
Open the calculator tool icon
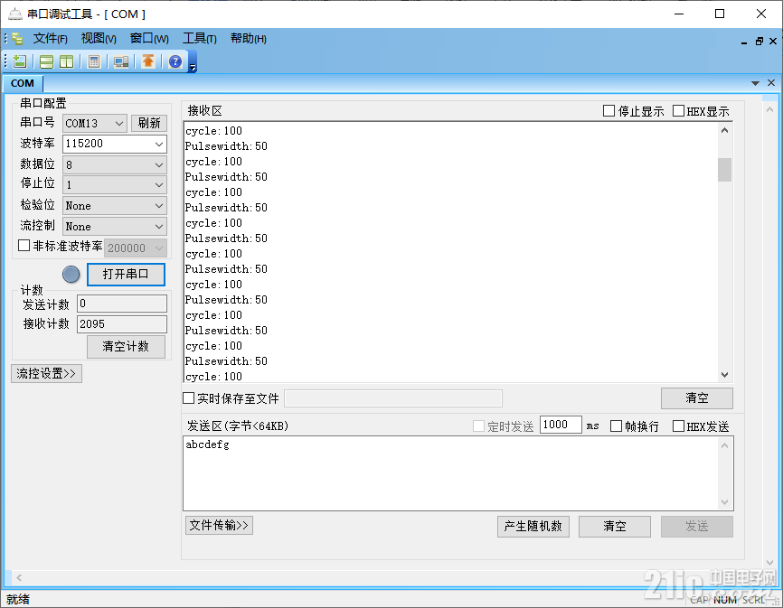(x=94, y=61)
